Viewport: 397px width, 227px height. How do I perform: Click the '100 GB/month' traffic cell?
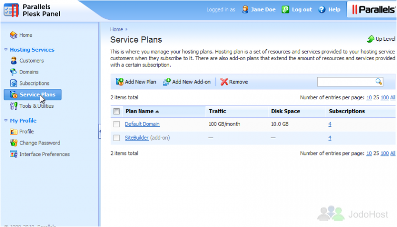click(224, 124)
